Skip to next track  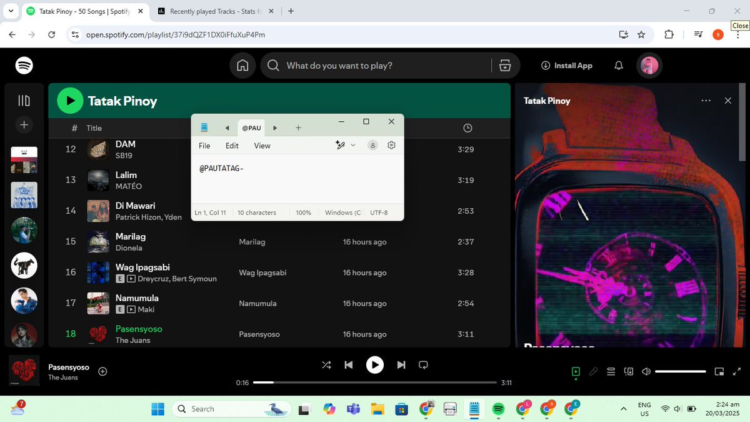401,365
